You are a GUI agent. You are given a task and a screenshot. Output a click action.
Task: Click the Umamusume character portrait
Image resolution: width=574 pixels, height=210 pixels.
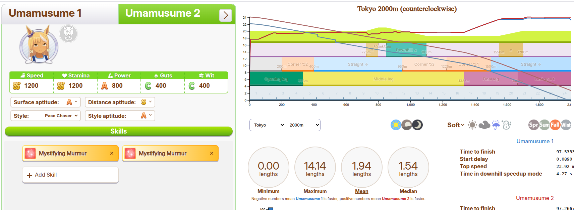(x=39, y=44)
